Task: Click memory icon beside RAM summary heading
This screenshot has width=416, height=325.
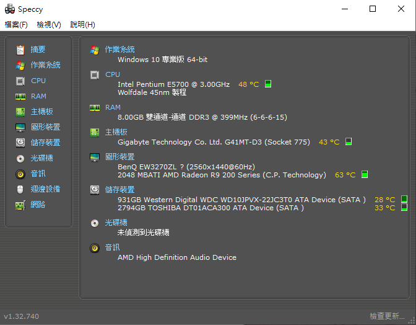Action: pyautogui.click(x=95, y=108)
